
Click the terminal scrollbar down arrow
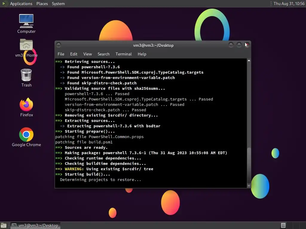(x=249, y=186)
